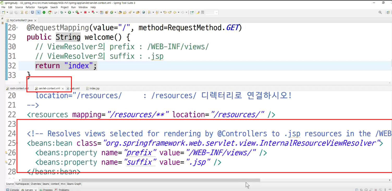Switch to the beans editor page tab
Viewport: 392px width, 191px height.
coord(46,184)
